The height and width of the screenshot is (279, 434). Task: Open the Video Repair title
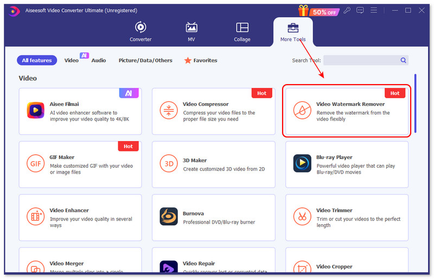click(x=199, y=263)
